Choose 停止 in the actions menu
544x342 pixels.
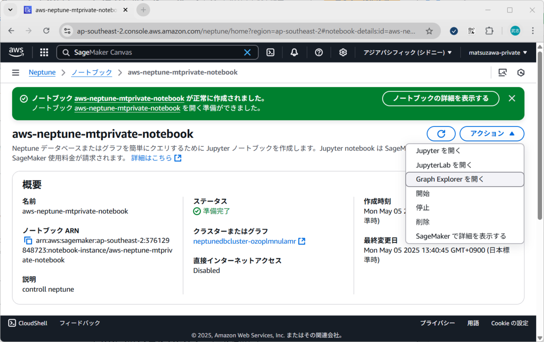click(465, 207)
